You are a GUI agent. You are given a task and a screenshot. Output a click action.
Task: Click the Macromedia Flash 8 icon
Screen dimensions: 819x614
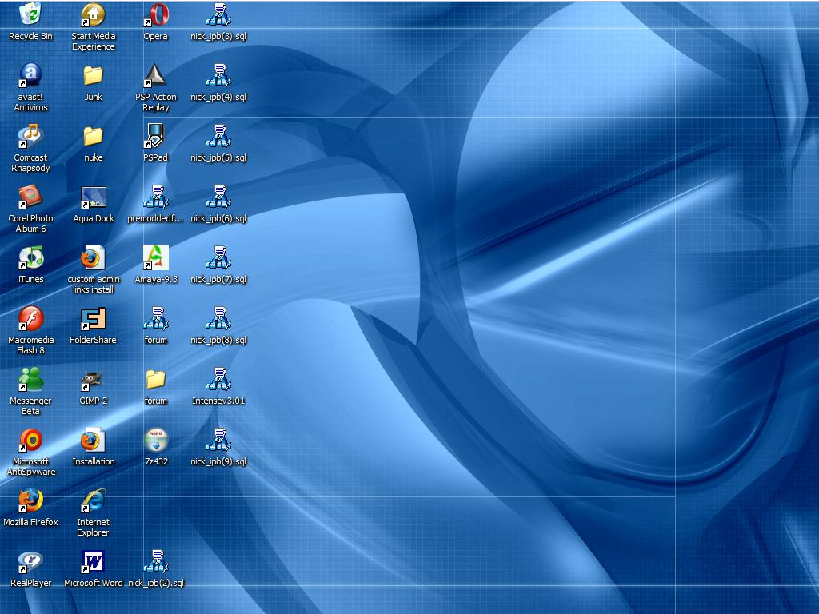pos(30,318)
